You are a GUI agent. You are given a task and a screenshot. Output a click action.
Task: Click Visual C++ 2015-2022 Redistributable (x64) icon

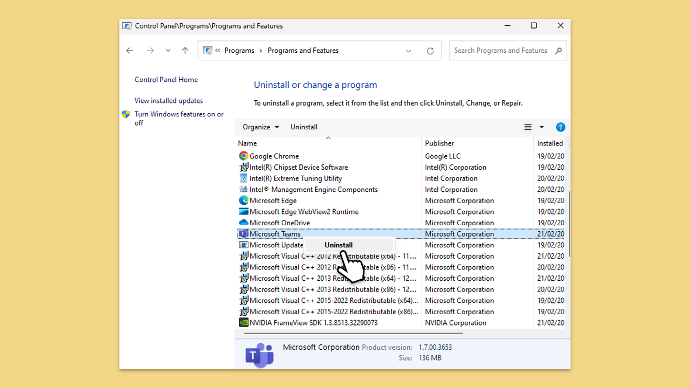[244, 301]
